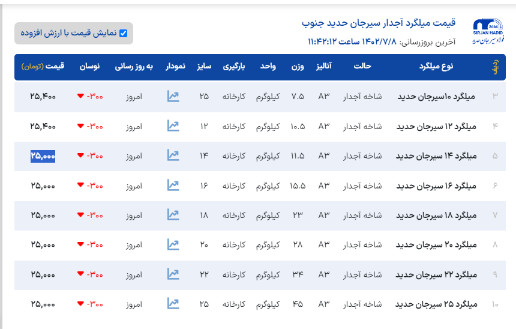This screenshot has height=329, width=516.
Task: Click title قیمت میلگرد آجدار سیرجان حدید جنوب
Action: pos(379,23)
